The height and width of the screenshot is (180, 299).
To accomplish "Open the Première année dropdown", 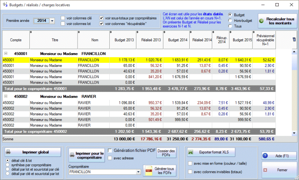I will 52,21.
